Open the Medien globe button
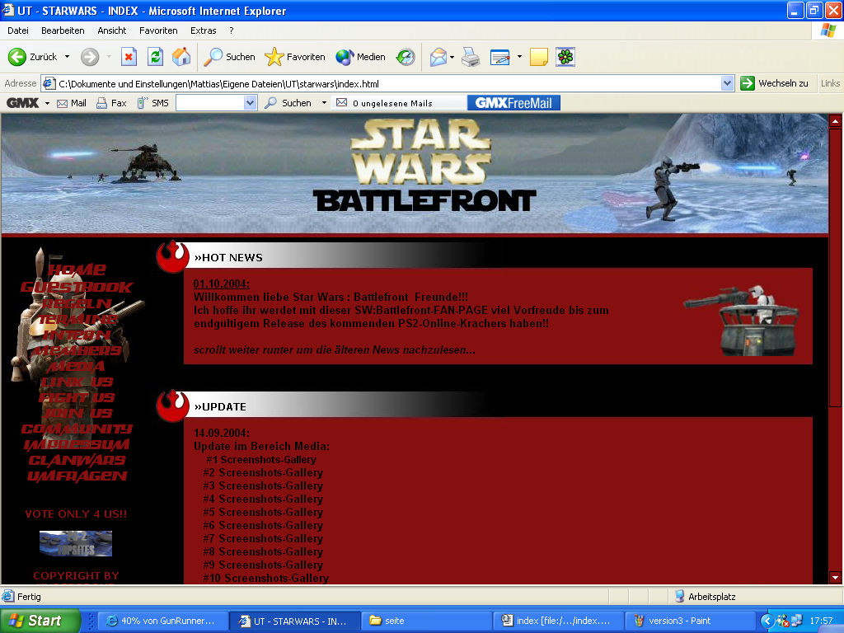 click(361, 57)
